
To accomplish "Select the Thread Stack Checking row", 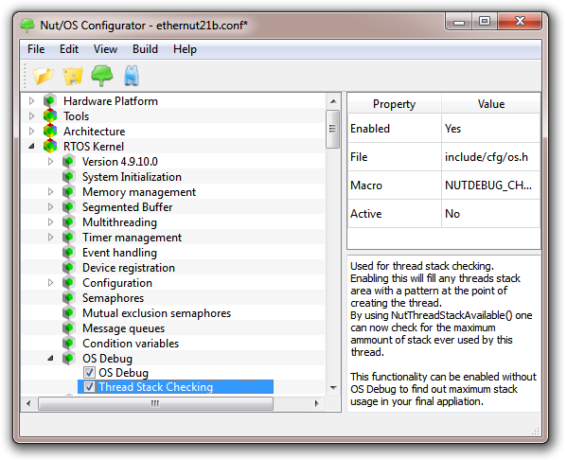I will 176,387.
